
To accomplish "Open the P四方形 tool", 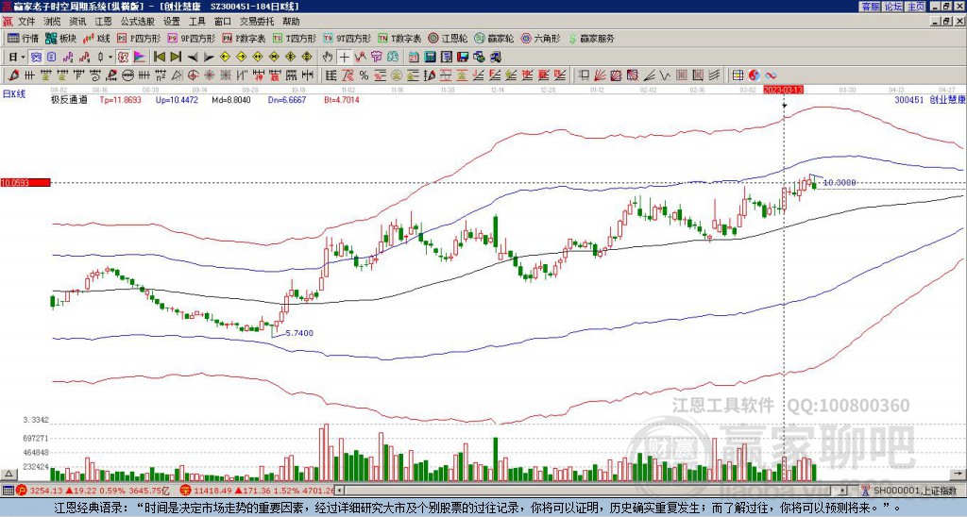I will click(x=140, y=38).
